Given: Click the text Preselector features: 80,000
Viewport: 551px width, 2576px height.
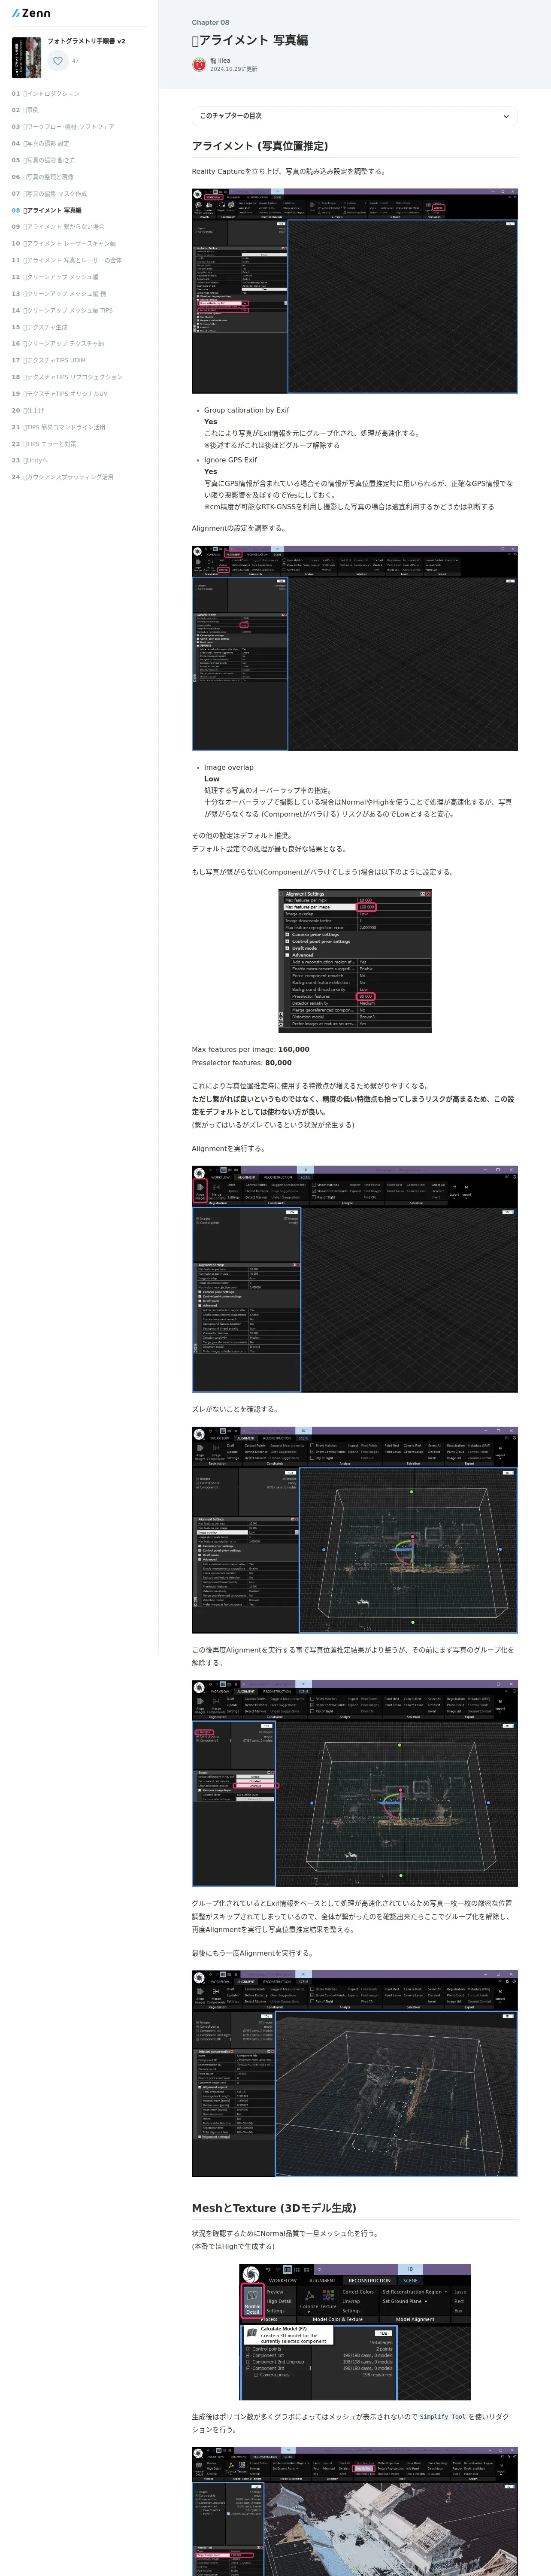Looking at the screenshot, I should [x=241, y=1062].
